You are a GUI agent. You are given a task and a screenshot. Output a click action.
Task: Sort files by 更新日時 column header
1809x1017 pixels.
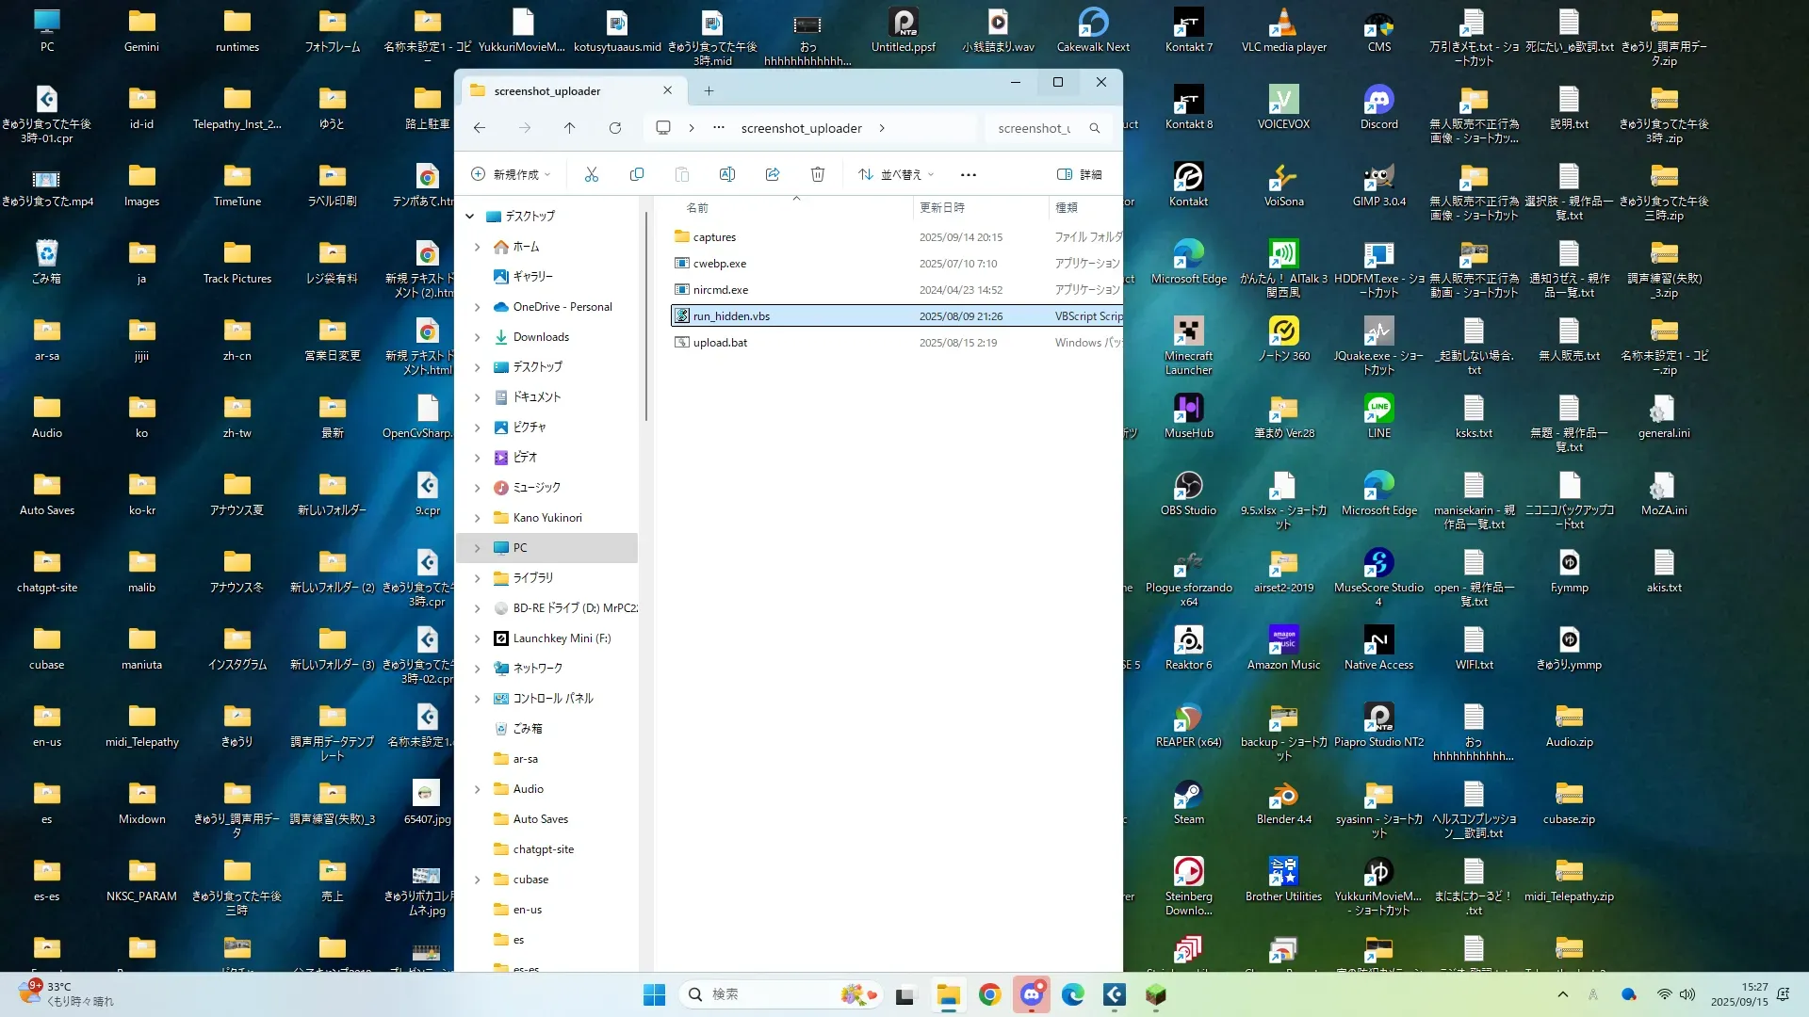(x=942, y=207)
